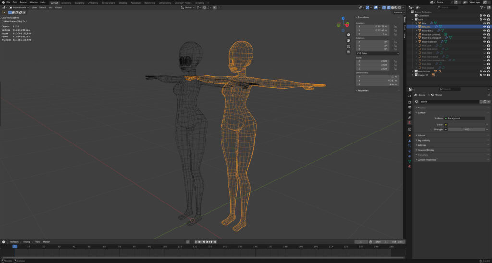Open the Object Mode dropdown

coord(19,7)
